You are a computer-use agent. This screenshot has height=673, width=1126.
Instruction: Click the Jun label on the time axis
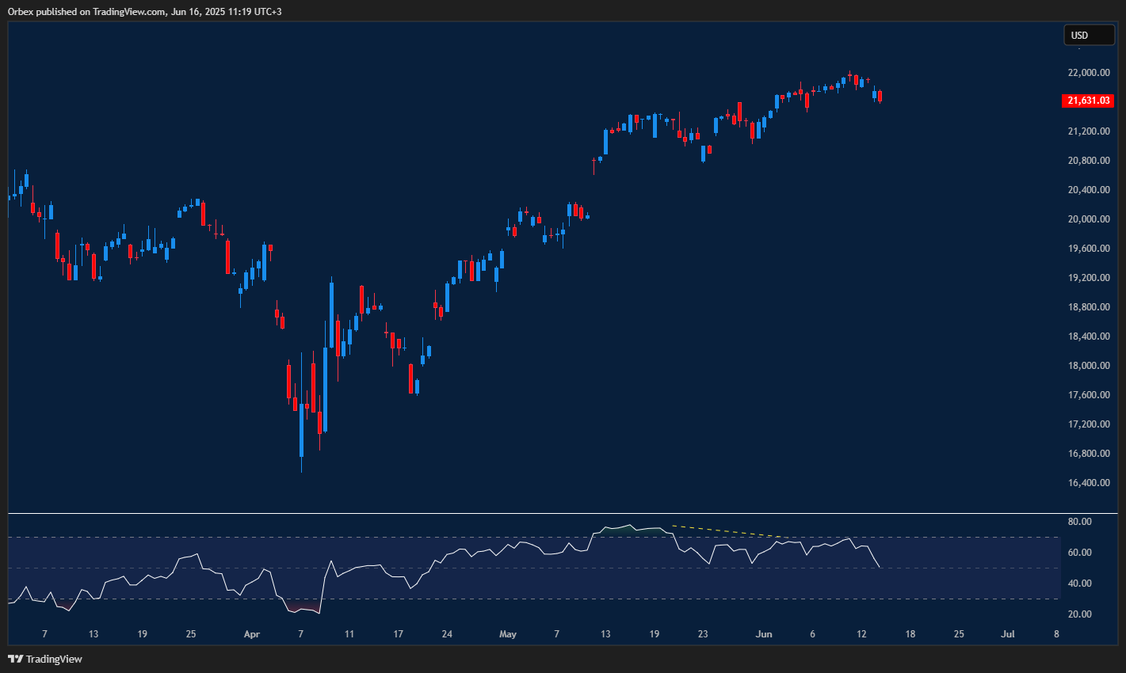coord(763,633)
